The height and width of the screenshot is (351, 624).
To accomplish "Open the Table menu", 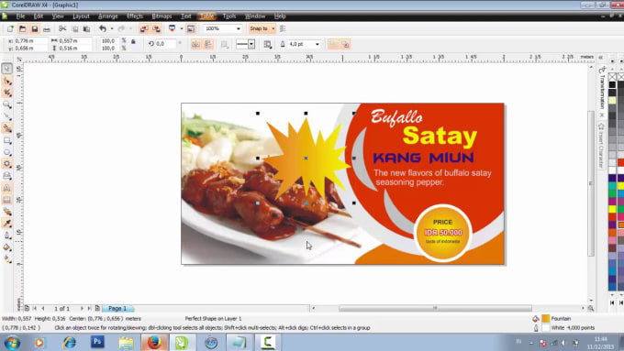I will (x=207, y=16).
